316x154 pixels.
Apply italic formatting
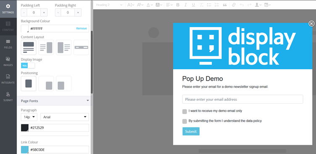pos(186,5)
